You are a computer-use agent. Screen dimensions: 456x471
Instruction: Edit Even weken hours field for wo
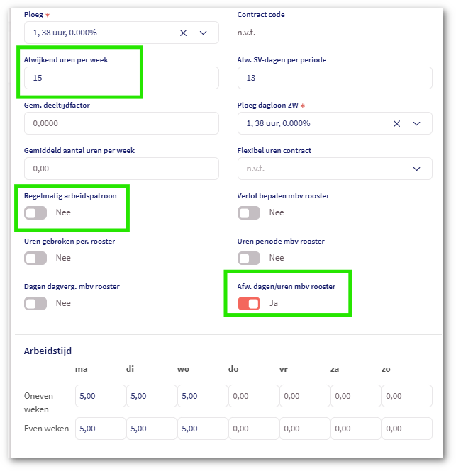click(202, 429)
